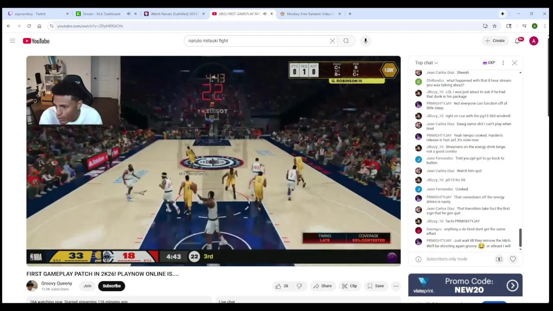Click the Vistaprint promo ad arrow
This screenshot has width=553, height=311.
(512, 286)
